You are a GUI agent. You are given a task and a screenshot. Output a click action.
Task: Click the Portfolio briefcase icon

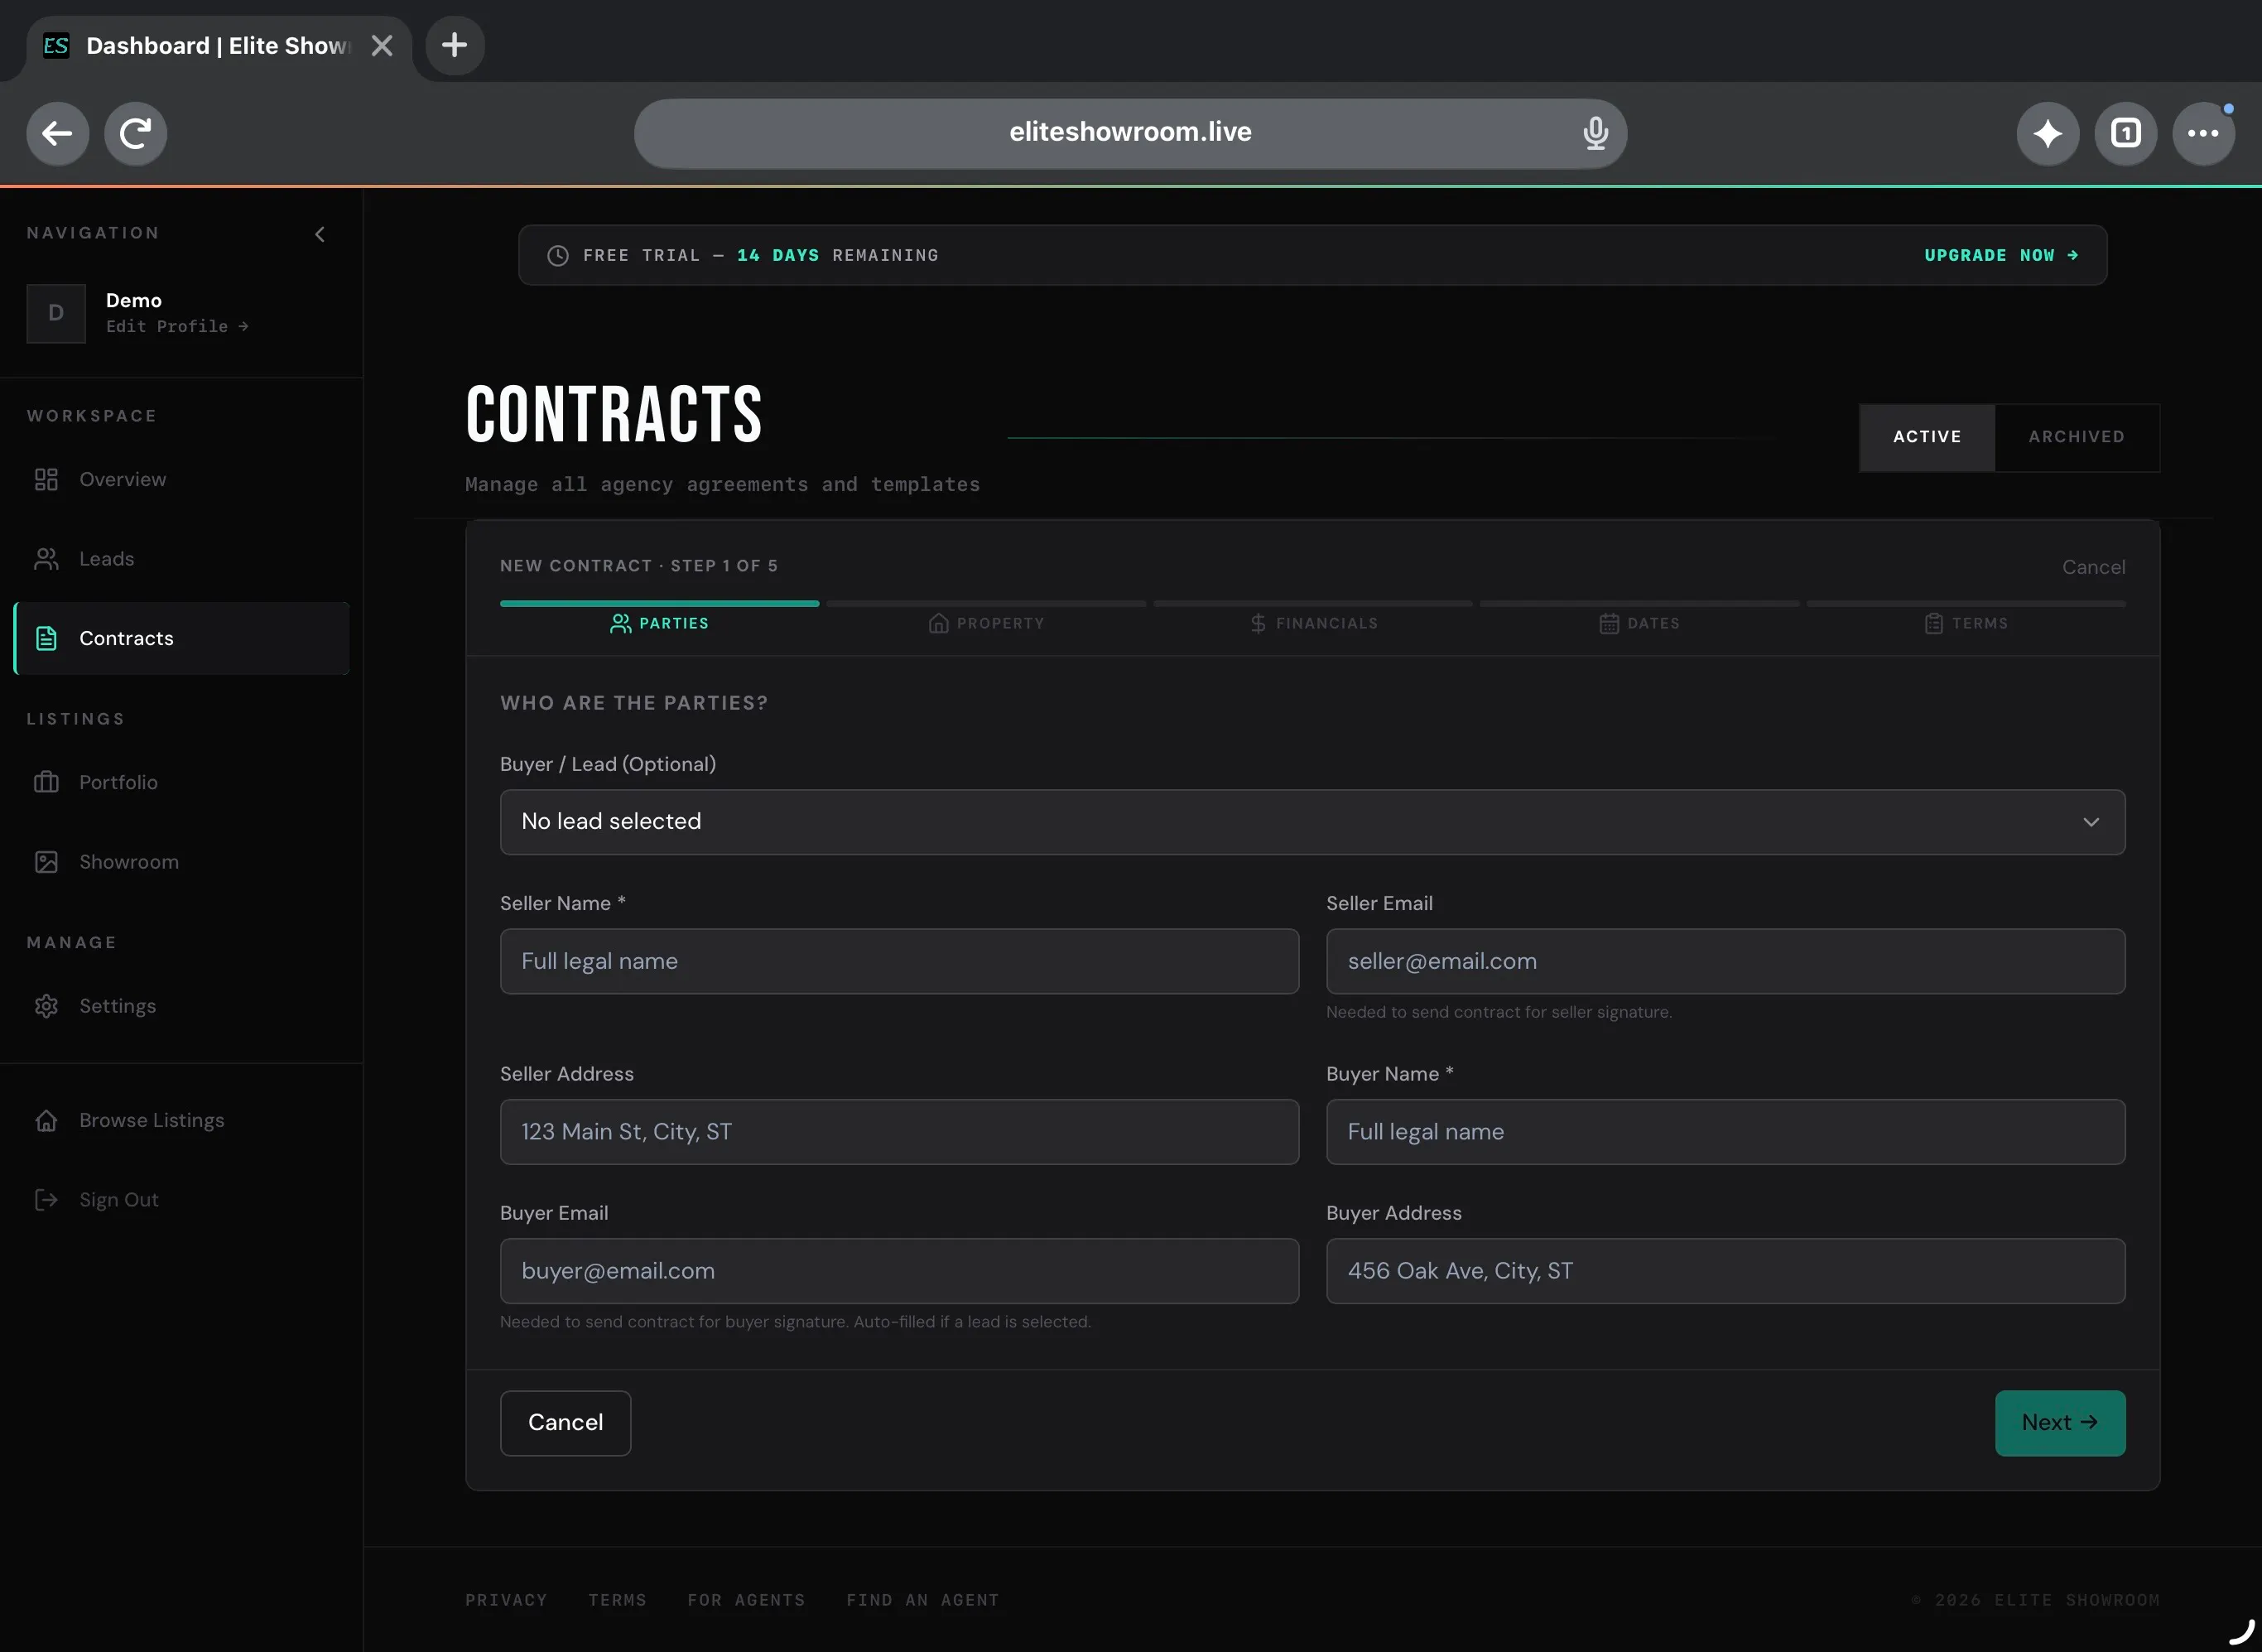[x=46, y=782]
